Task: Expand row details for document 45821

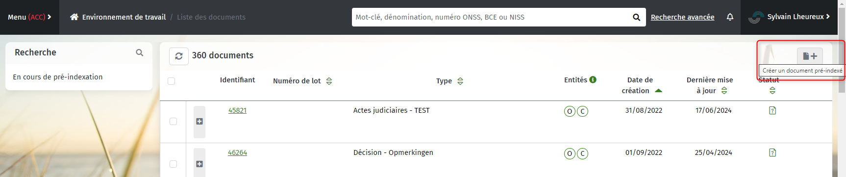Action: (199, 122)
